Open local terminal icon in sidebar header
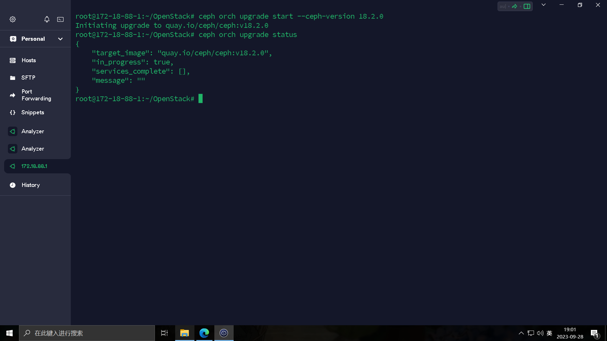This screenshot has height=341, width=607. pyautogui.click(x=60, y=19)
